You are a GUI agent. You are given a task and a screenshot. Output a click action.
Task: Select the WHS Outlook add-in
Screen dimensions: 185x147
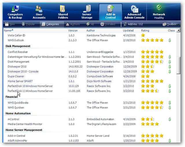[x=16, y=40]
